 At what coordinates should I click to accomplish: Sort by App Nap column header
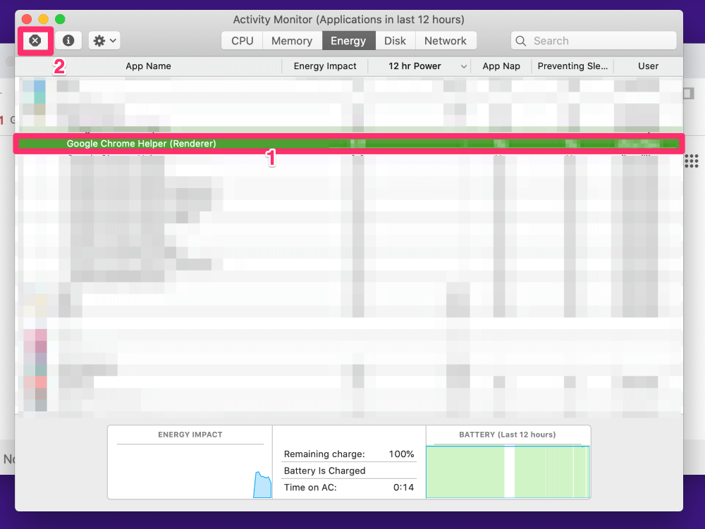click(x=501, y=66)
